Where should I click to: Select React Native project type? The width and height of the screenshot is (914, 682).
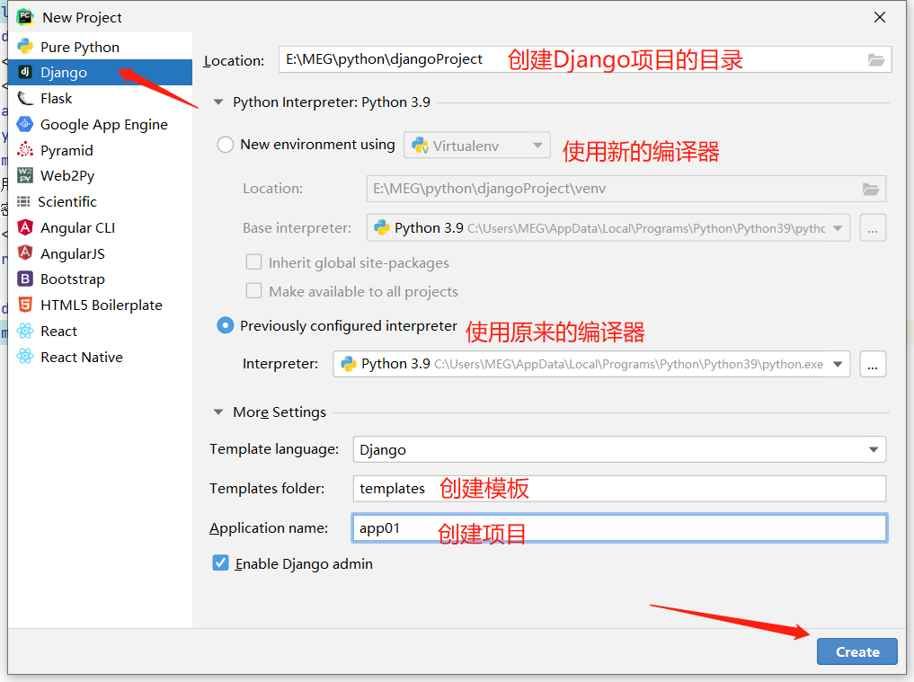[101, 357]
